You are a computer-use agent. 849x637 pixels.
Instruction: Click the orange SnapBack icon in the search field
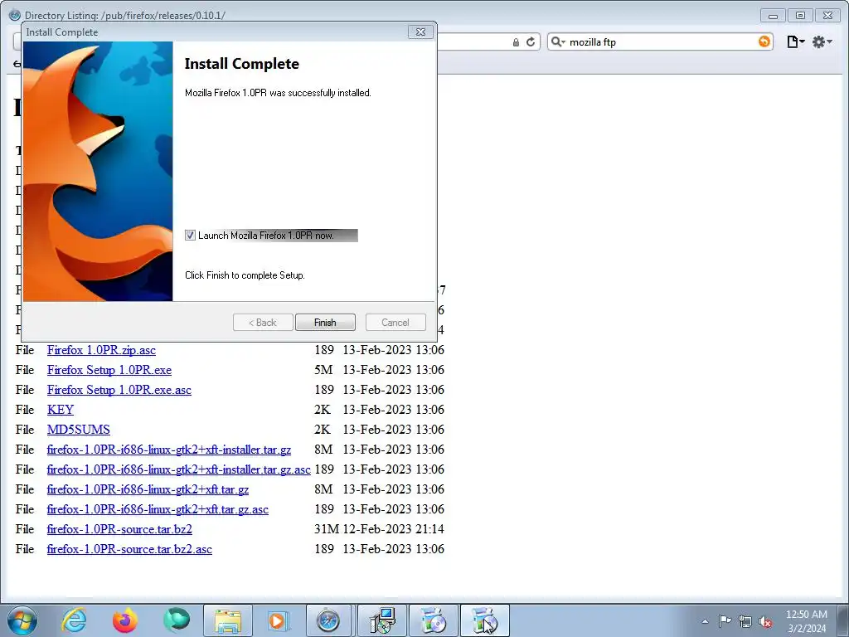(x=764, y=41)
